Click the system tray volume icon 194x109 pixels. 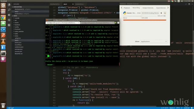[x=182, y=1]
